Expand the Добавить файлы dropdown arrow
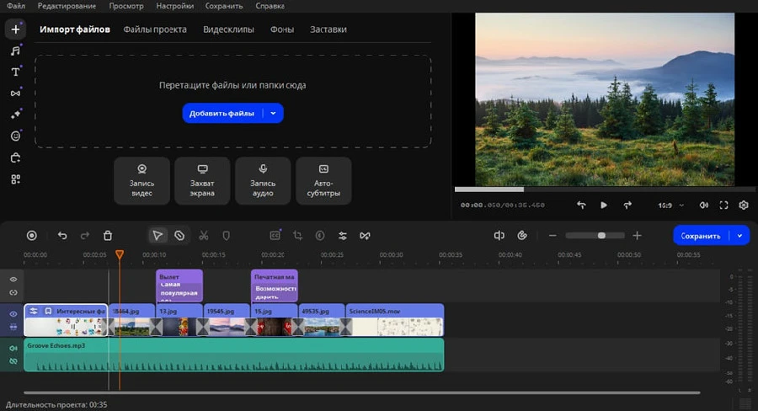 [273, 113]
